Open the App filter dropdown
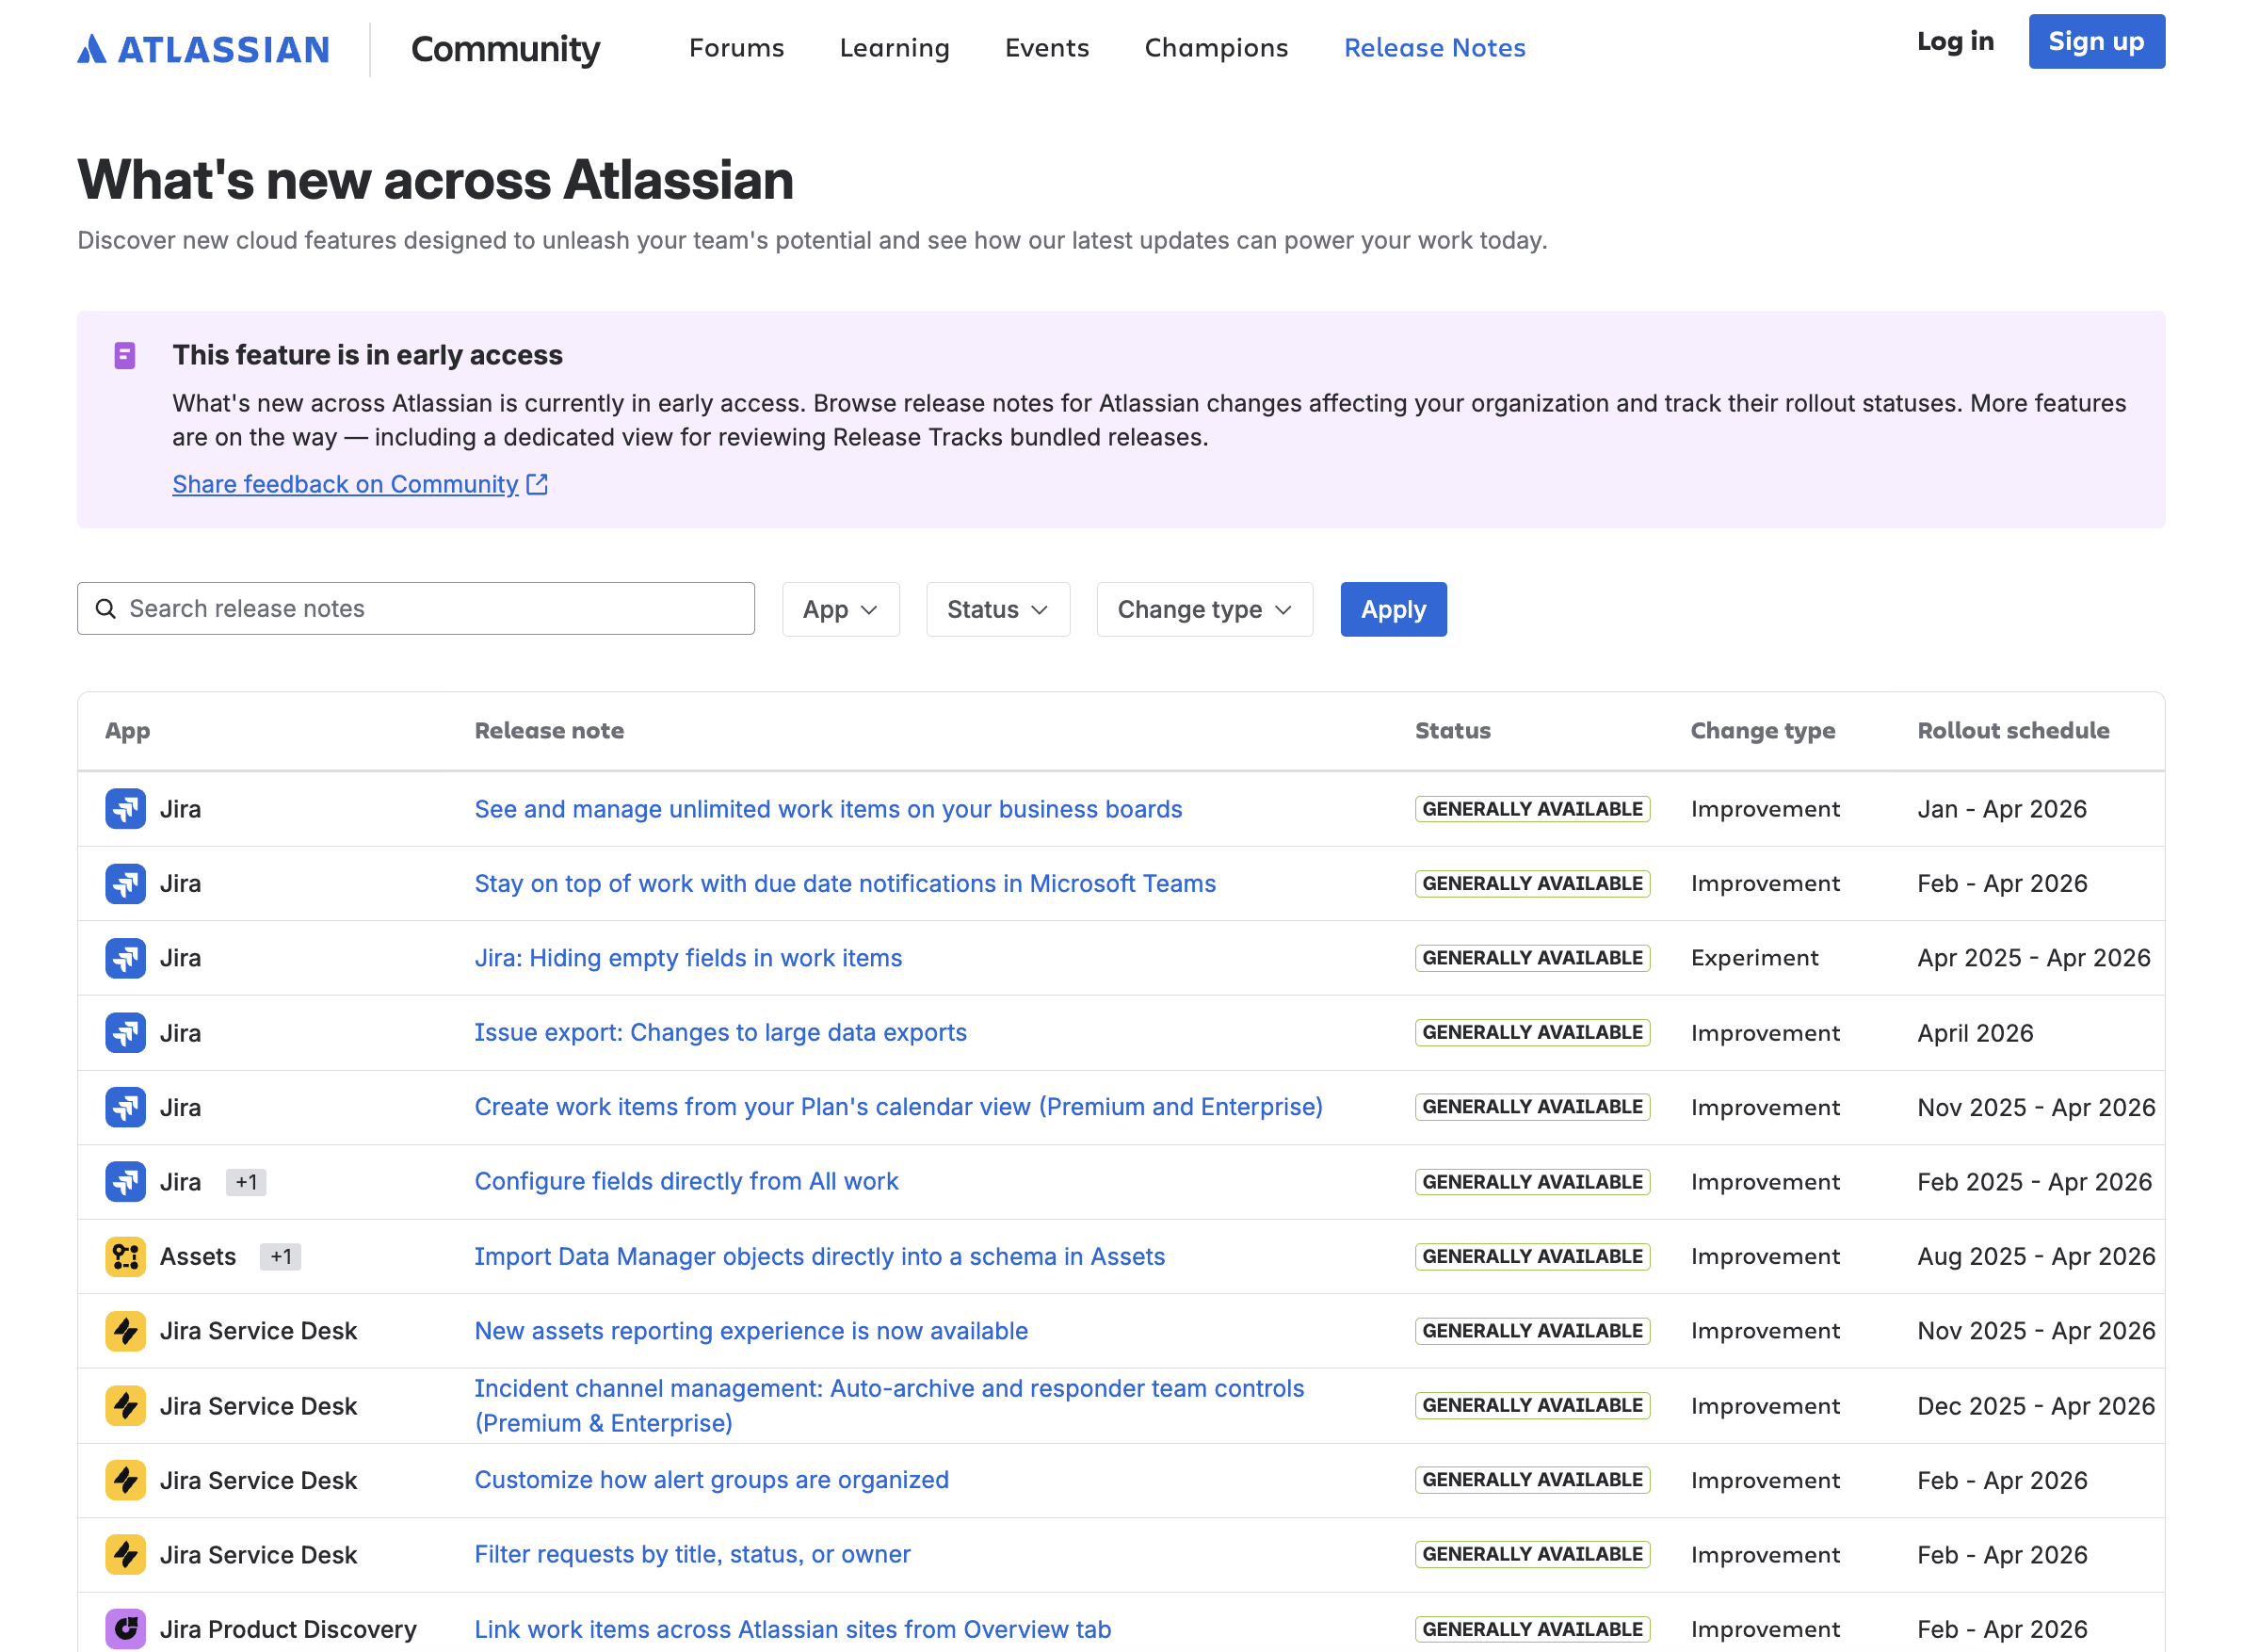Image resolution: width=2243 pixels, height=1652 pixels. 841,609
